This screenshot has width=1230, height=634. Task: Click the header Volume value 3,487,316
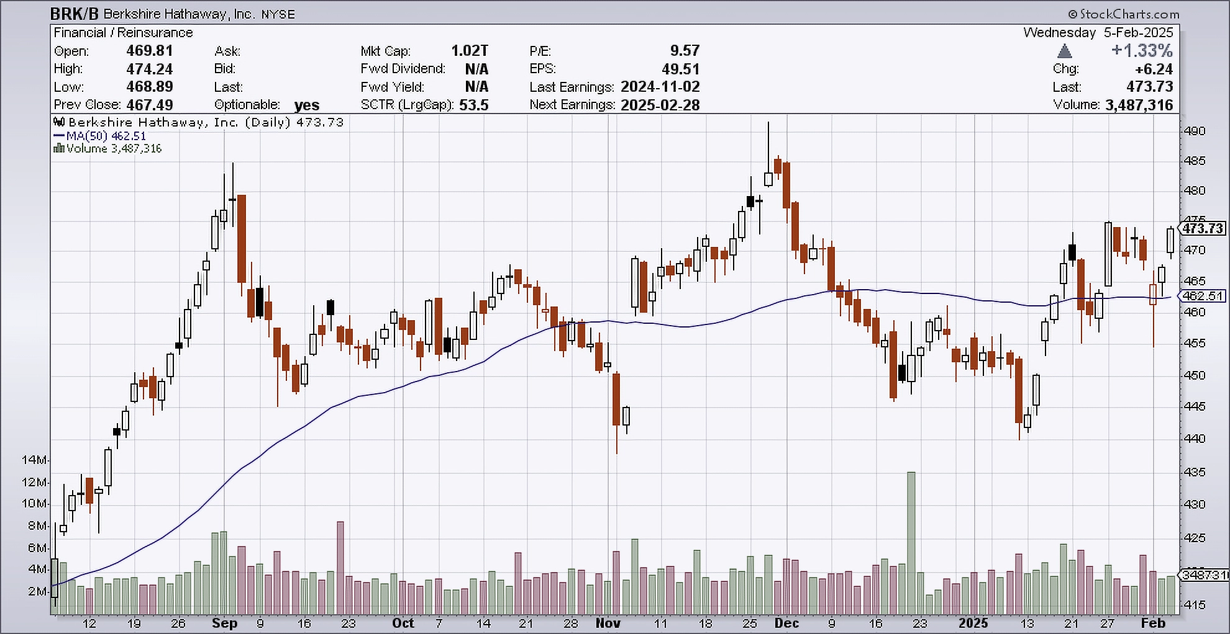tap(1139, 105)
